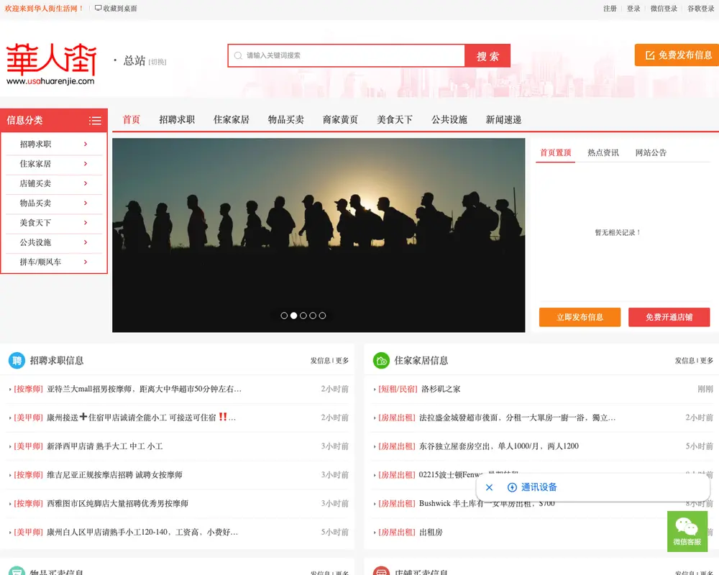Click the 免费开通店铺 button
The image size is (719, 575).
pos(669,317)
